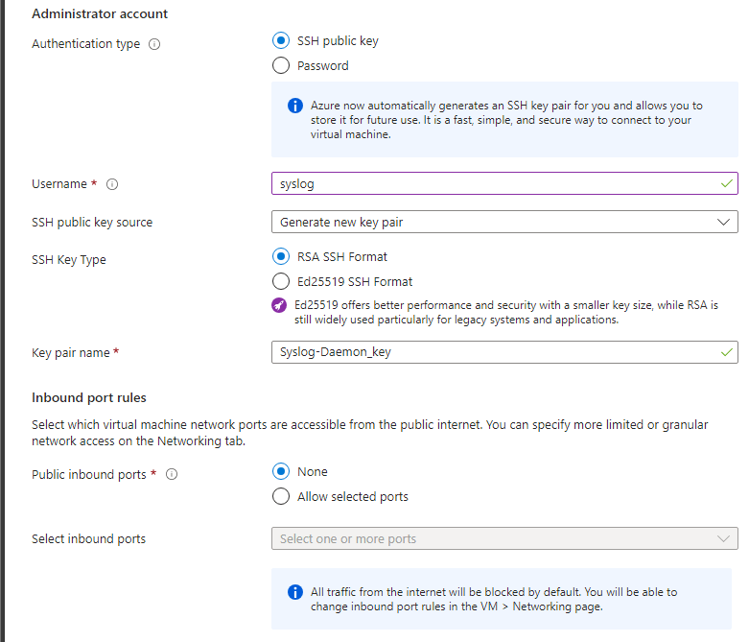Image resolution: width=749 pixels, height=642 pixels.
Task: Click the Inbound port rules heading
Action: coord(88,397)
